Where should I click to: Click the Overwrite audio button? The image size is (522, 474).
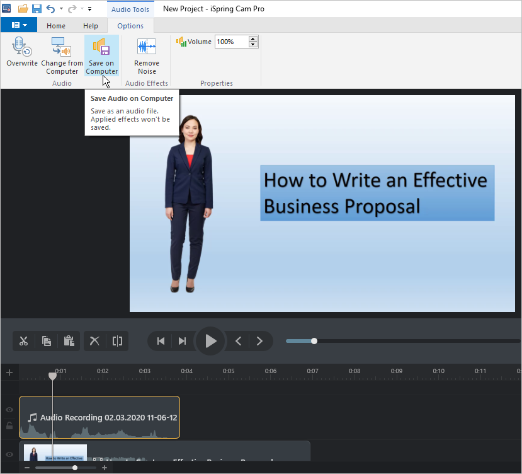tap(22, 52)
